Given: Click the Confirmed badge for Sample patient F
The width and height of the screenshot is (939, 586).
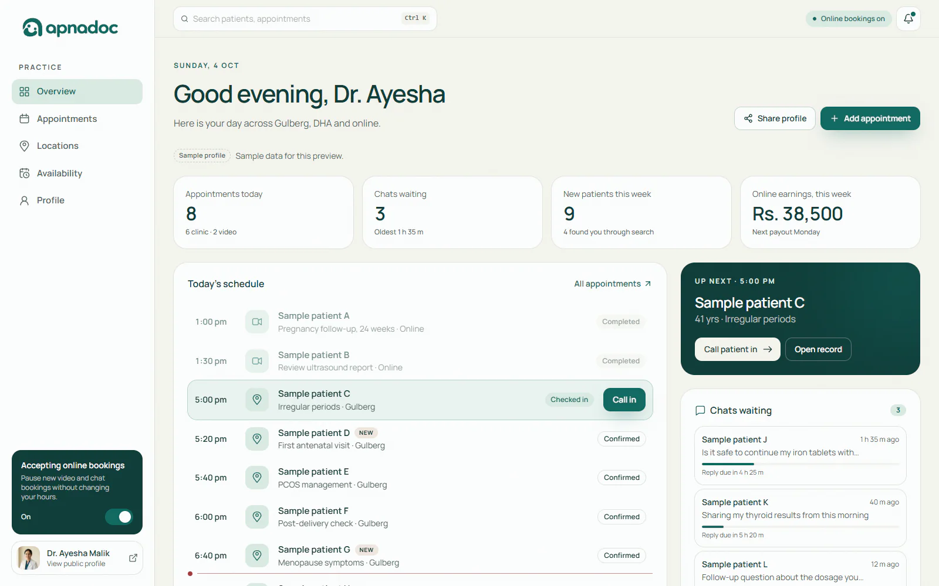Looking at the screenshot, I should click(x=622, y=517).
